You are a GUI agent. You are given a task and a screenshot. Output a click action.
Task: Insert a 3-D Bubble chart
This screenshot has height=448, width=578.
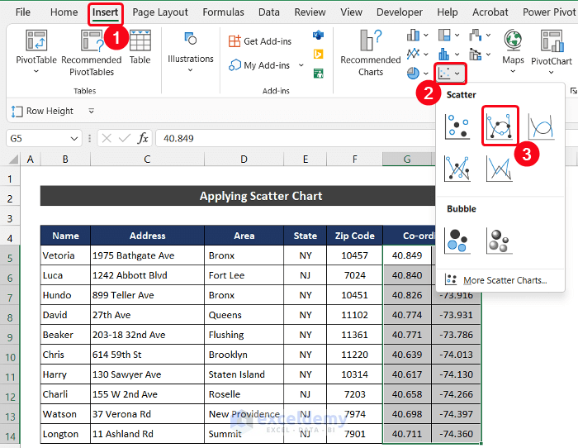point(499,240)
